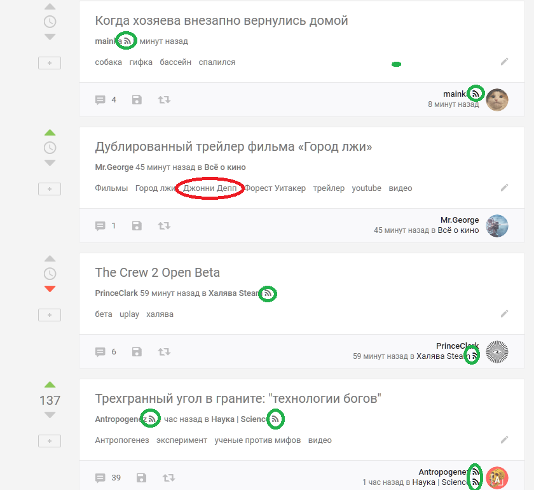
Task: Open comments on the mainka dog post
Action: [x=100, y=100]
